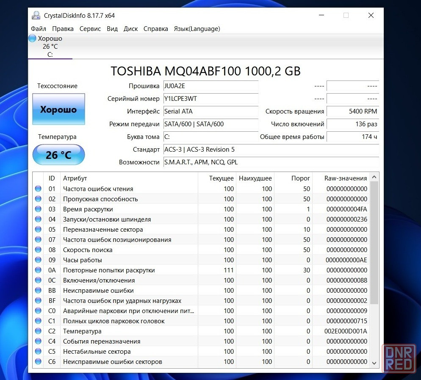Click status orb of attribute 09 Часы работы
Screen dimensions: 421x380
point(38,260)
